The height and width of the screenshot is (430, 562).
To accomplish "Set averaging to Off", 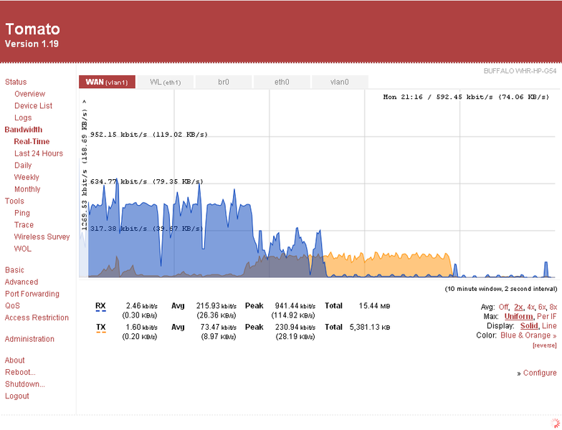I will click(503, 307).
